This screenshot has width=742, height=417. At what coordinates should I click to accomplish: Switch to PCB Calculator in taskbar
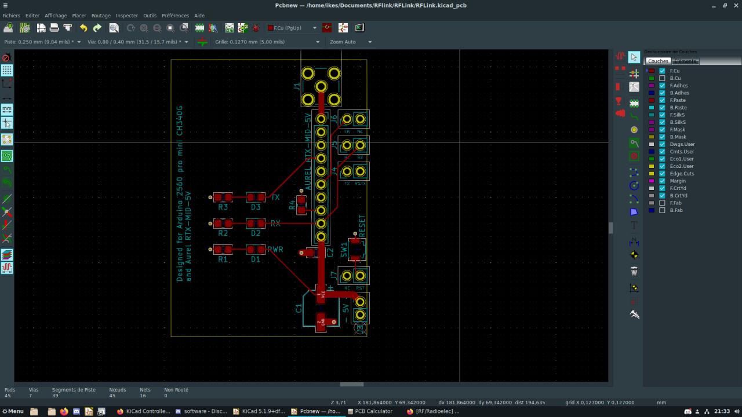click(369, 411)
